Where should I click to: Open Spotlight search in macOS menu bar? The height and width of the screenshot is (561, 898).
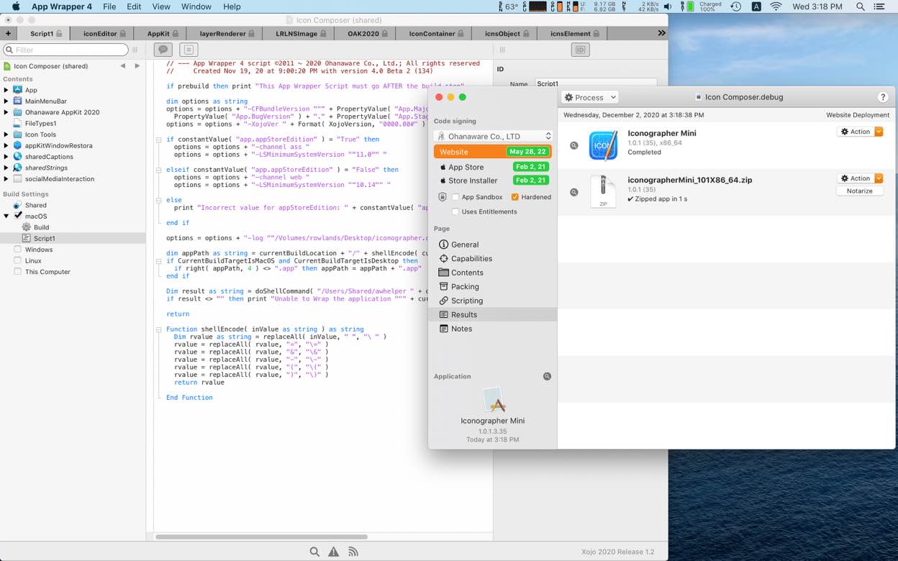pyautogui.click(x=861, y=6)
